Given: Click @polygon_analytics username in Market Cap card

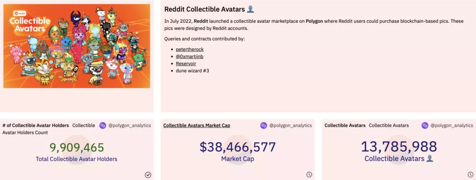Looking at the screenshot, I should (x=291, y=125).
